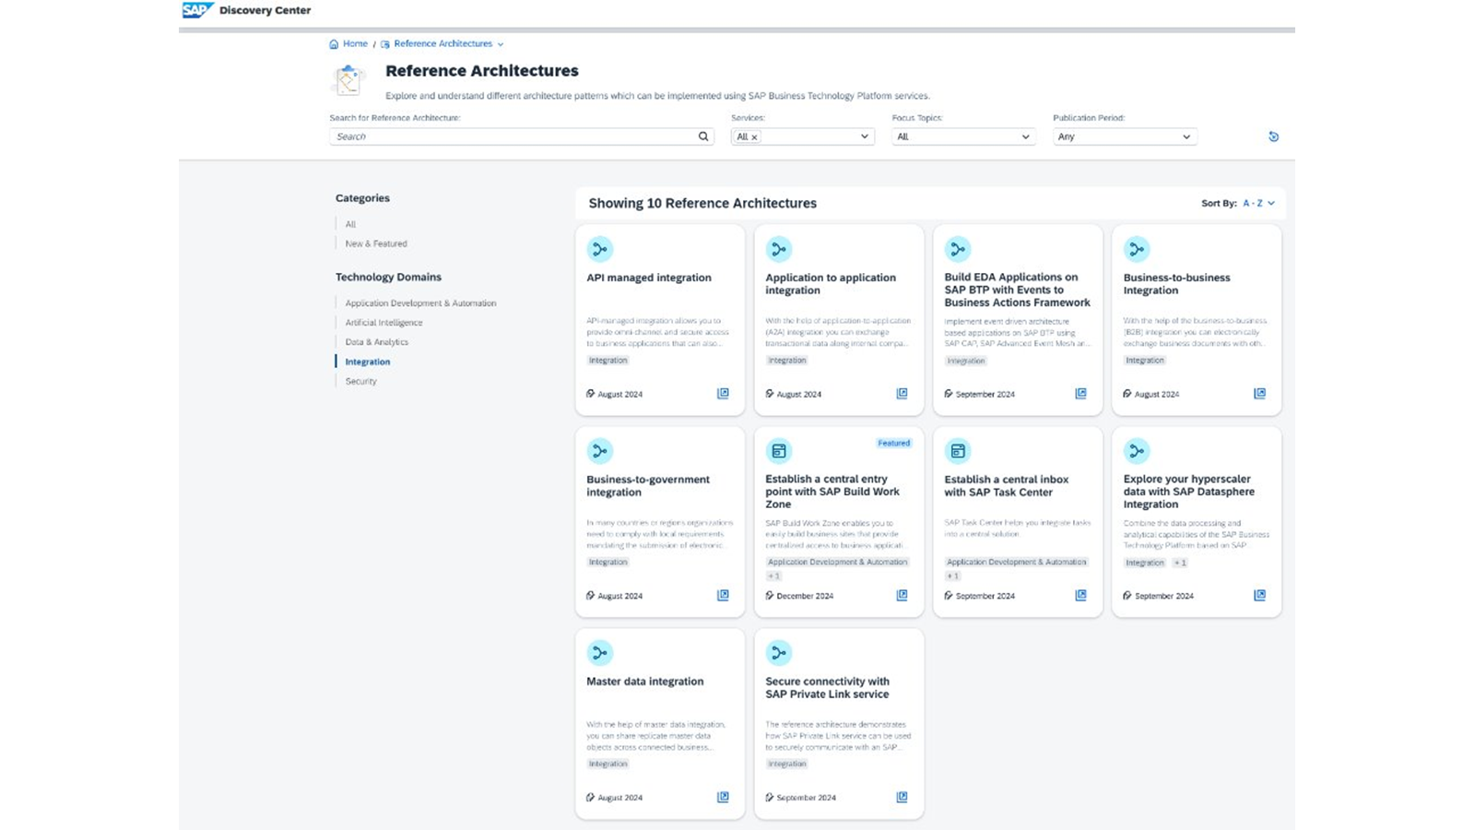
Task: Open the Master data integration title
Action: coord(645,682)
